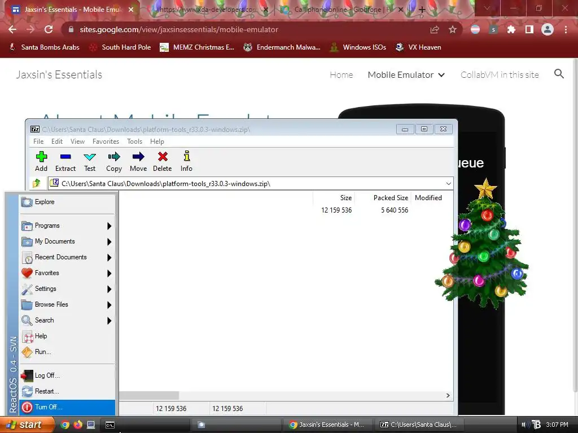Open the command prompt taskbar icon
Screen dimensions: 578x433
(110, 425)
